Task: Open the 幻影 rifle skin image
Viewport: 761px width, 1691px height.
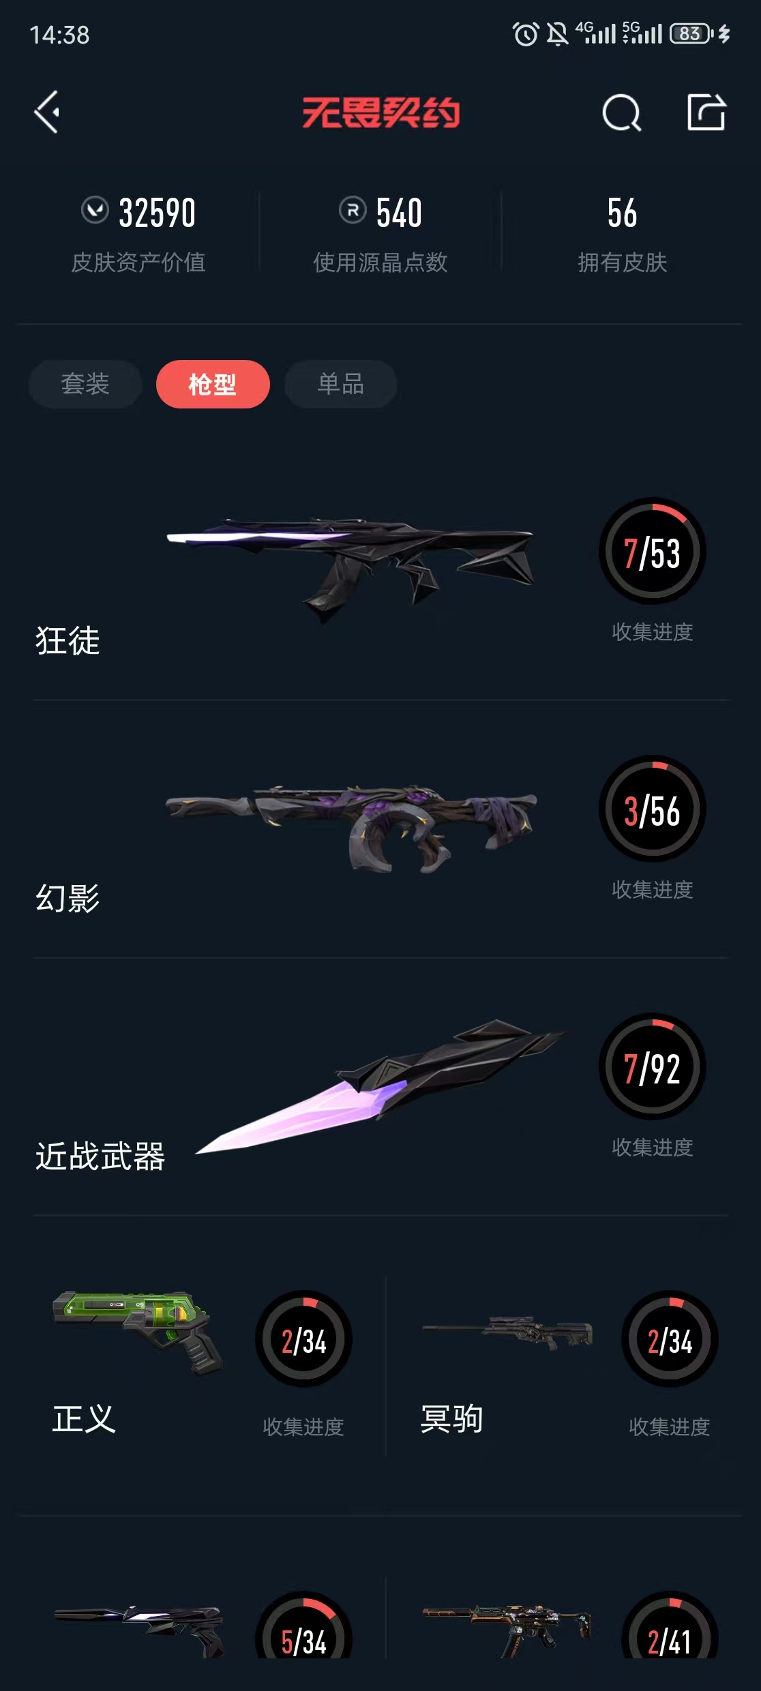Action: coord(351,827)
